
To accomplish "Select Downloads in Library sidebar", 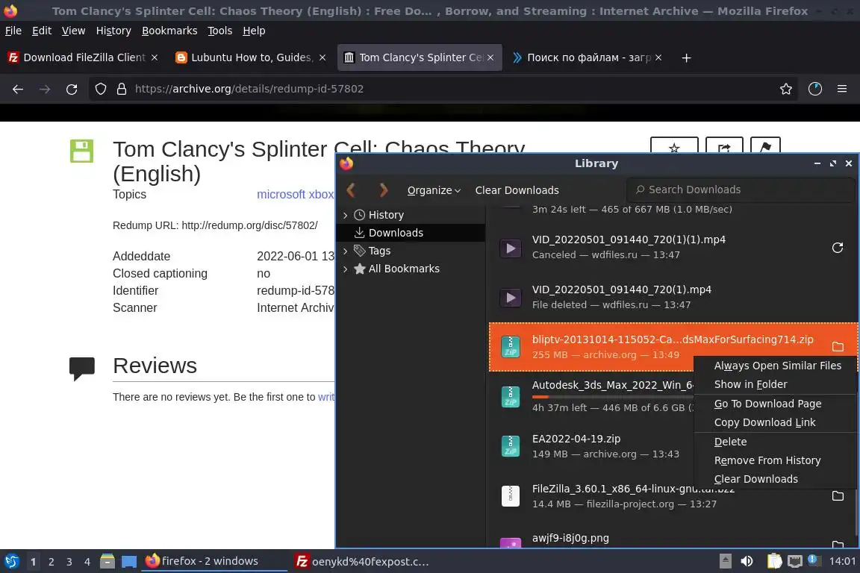I will click(x=411, y=233).
